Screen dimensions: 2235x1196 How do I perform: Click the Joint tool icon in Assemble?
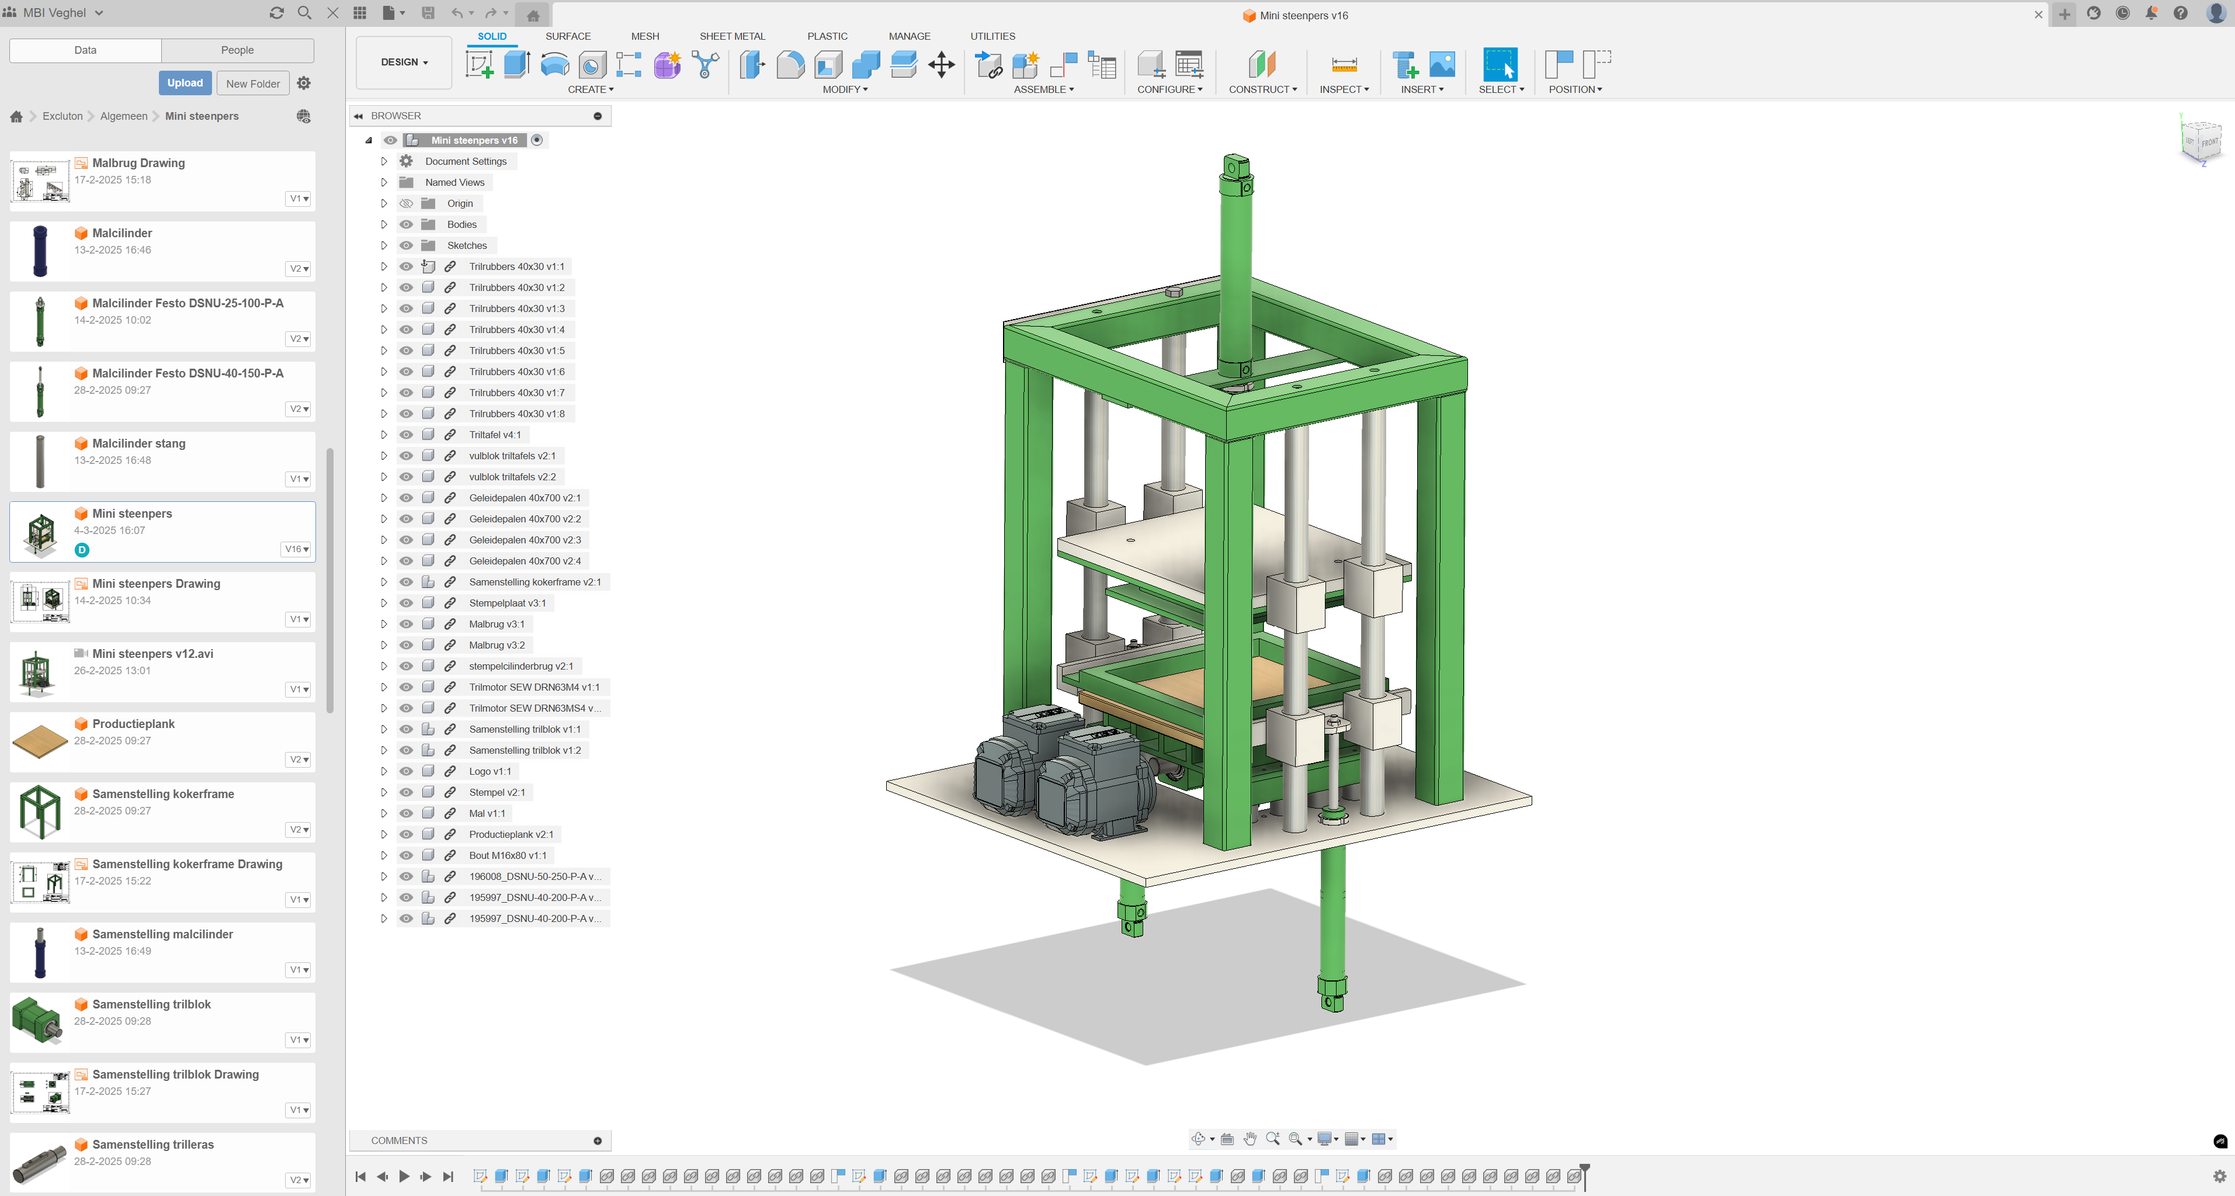(1064, 64)
